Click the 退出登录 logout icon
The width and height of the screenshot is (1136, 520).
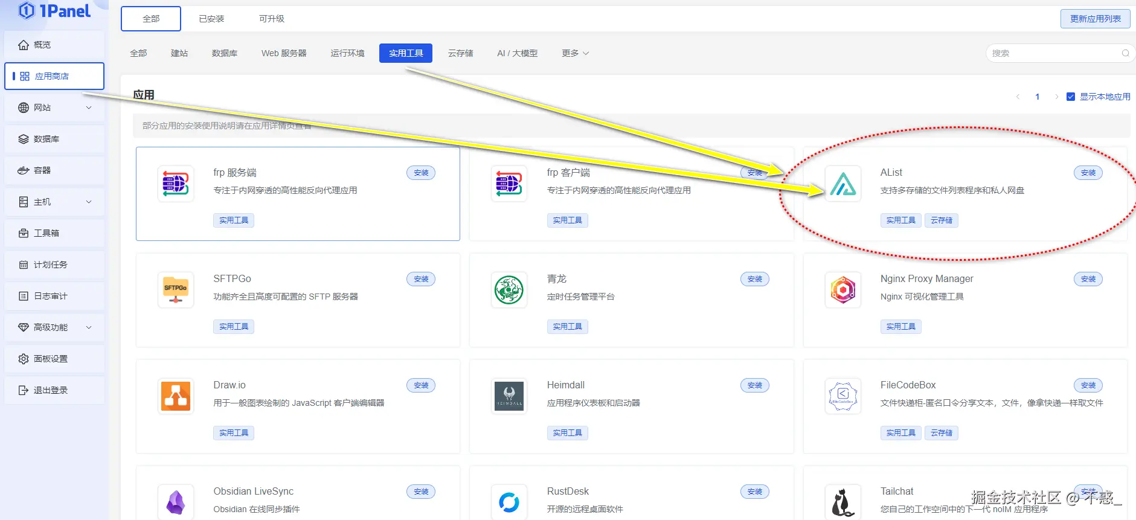click(24, 390)
